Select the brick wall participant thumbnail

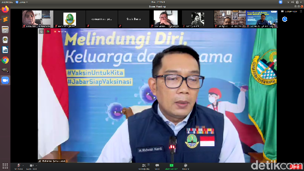tap(230, 19)
